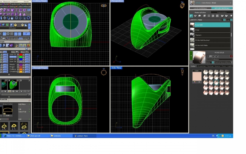
Task: Click the delete X under thumbnail 20
Action: tap(17, 91)
